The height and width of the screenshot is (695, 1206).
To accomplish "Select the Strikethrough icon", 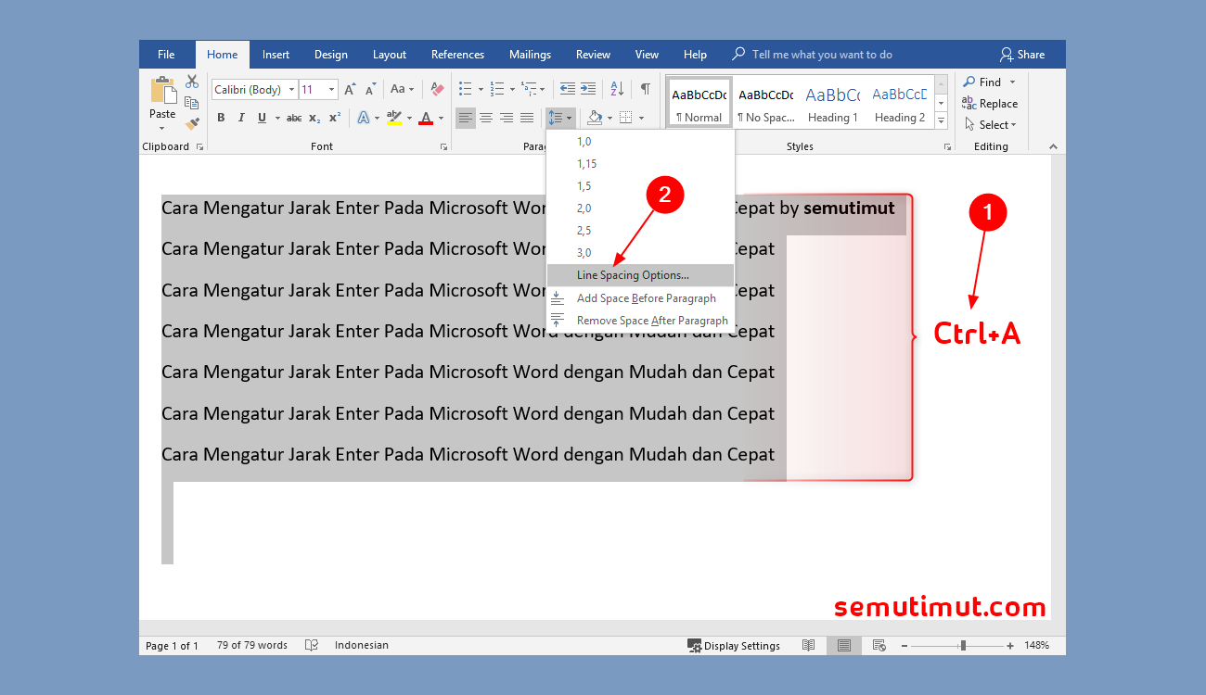I will pyautogui.click(x=293, y=117).
